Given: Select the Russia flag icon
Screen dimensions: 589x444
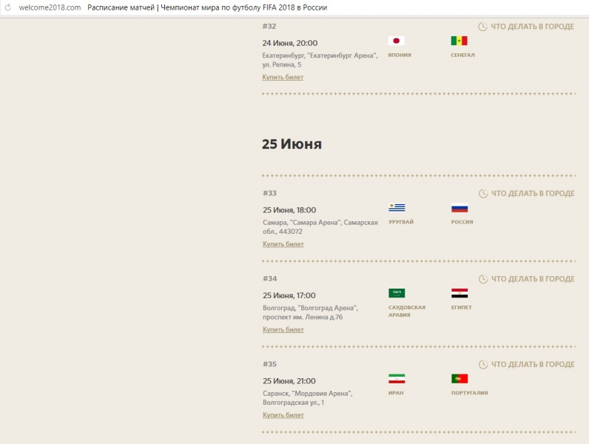Looking at the screenshot, I should (x=459, y=208).
